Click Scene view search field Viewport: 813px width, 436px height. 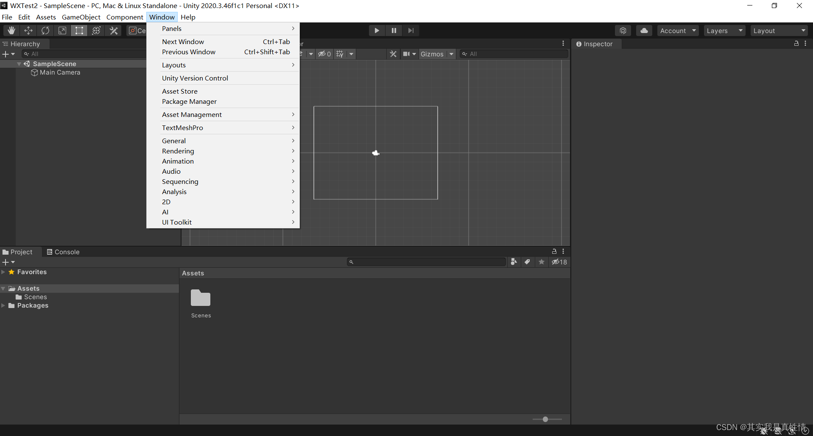pyautogui.click(x=514, y=54)
